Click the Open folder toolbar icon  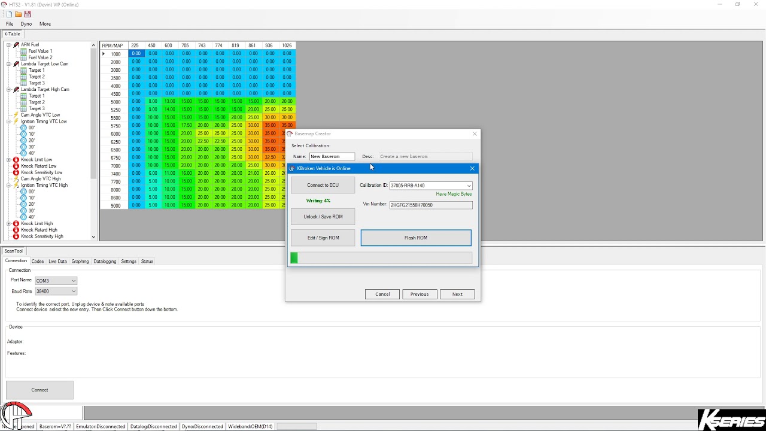point(19,14)
